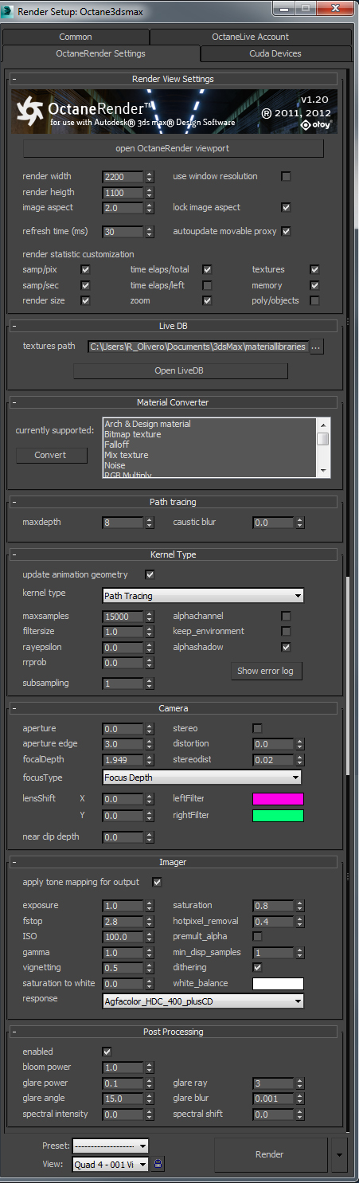
Task: Open the Preset dropdown
Action: coord(111,1146)
